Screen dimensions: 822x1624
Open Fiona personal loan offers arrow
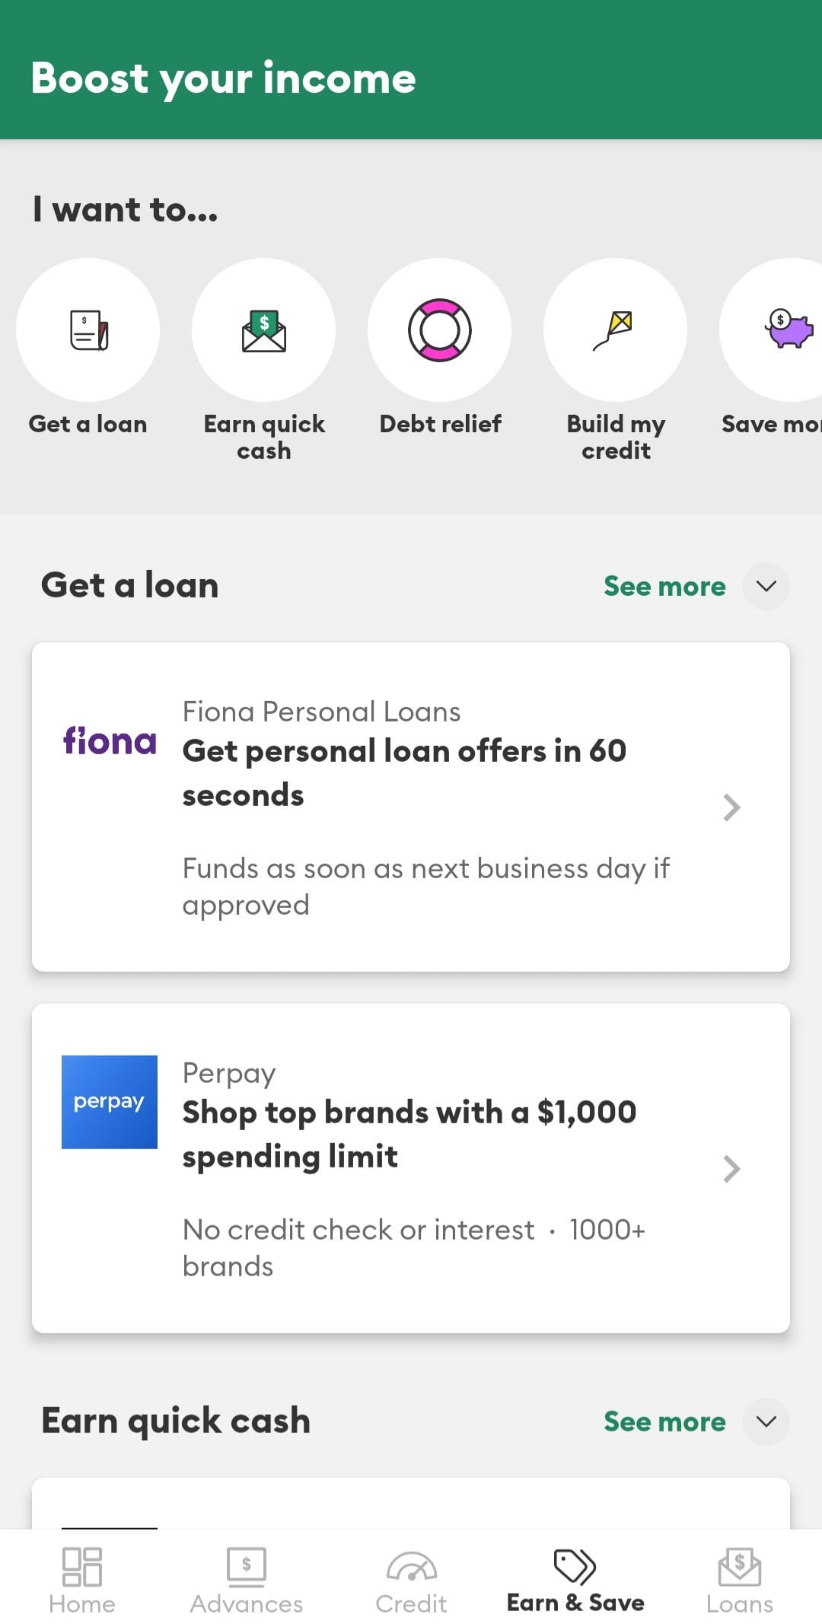point(731,807)
